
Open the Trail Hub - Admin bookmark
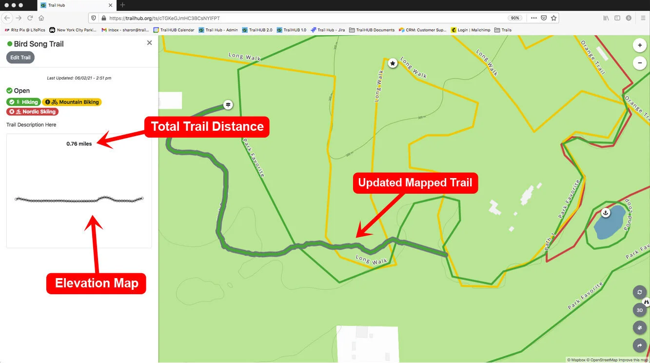(218, 30)
